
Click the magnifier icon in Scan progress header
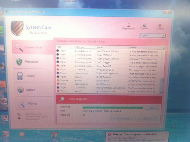(x=61, y=100)
